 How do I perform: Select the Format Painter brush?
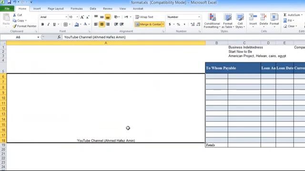pyautogui.click(x=15, y=26)
